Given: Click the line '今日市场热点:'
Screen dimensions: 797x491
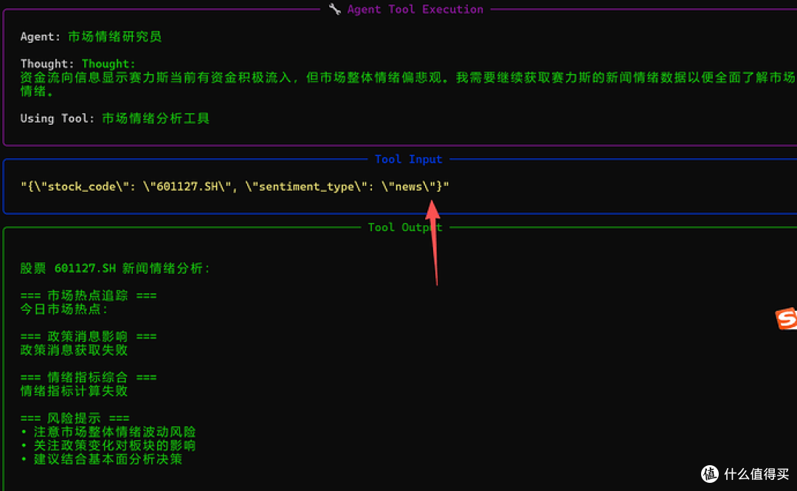Looking at the screenshot, I should [x=64, y=309].
